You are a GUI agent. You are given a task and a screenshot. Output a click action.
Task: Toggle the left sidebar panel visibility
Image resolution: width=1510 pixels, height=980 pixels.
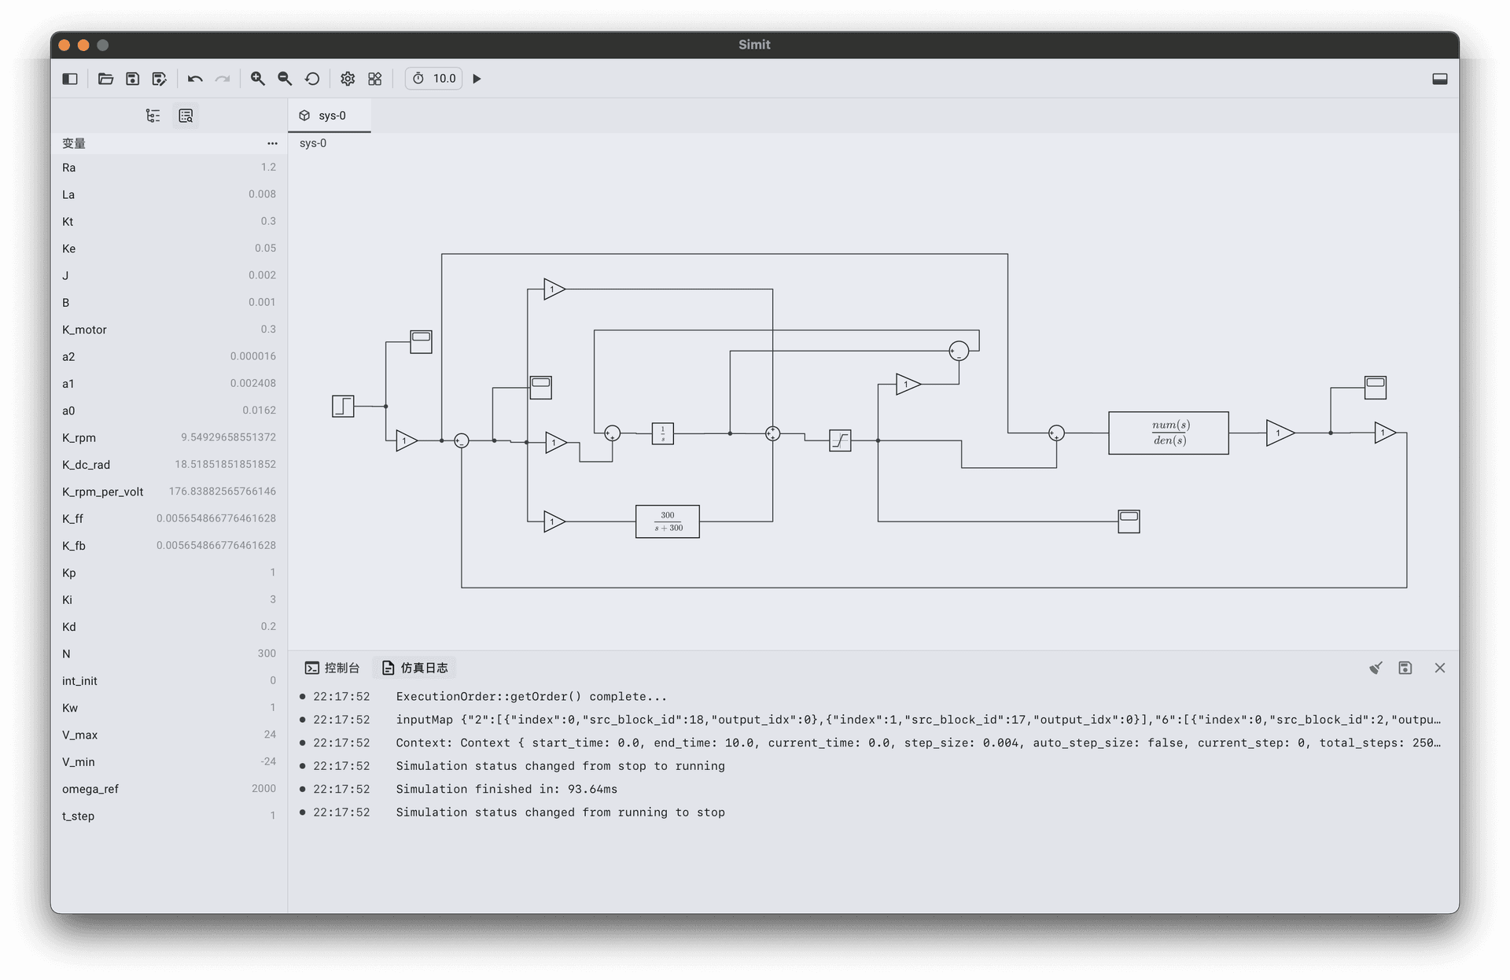[x=70, y=79]
